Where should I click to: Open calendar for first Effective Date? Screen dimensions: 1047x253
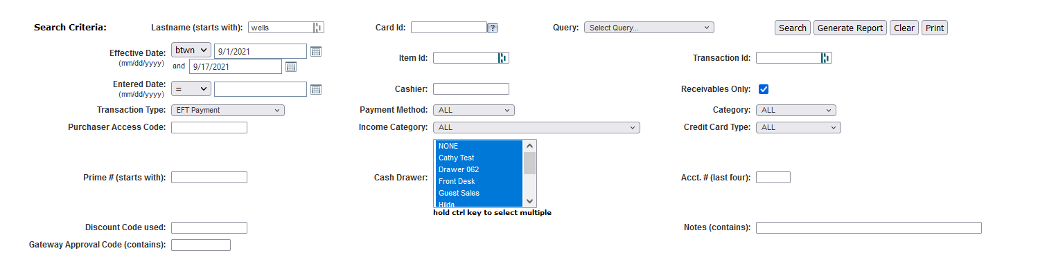(x=316, y=51)
